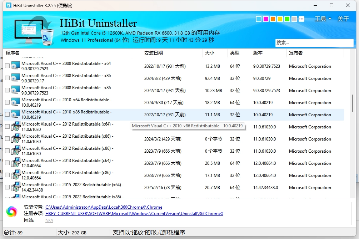Click the Microsoft Visual C++ 2008 x64 program icon
359x239 pixels.
click(x=15, y=66)
